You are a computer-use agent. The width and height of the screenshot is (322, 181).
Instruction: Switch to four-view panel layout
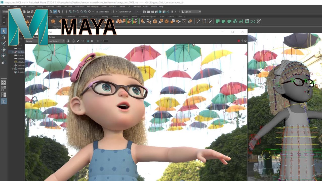[x=4, y=88]
